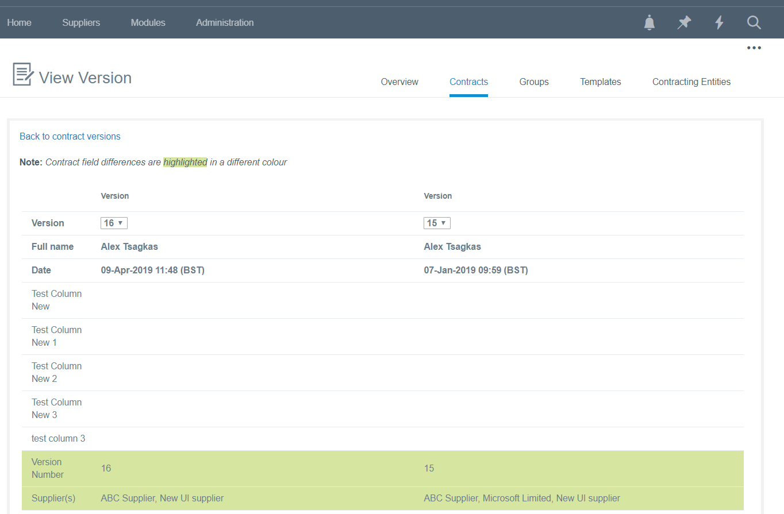The image size is (784, 514).
Task: Click the green highlighted sample word
Action: (185, 163)
